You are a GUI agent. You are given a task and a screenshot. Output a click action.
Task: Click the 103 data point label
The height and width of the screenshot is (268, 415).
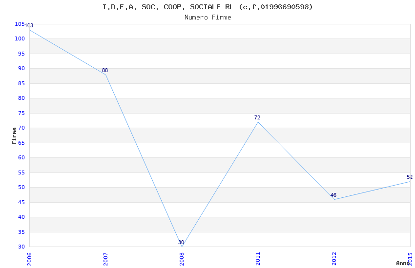(x=29, y=26)
